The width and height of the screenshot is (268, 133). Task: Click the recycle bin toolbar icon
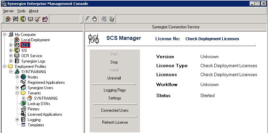tap(111, 19)
